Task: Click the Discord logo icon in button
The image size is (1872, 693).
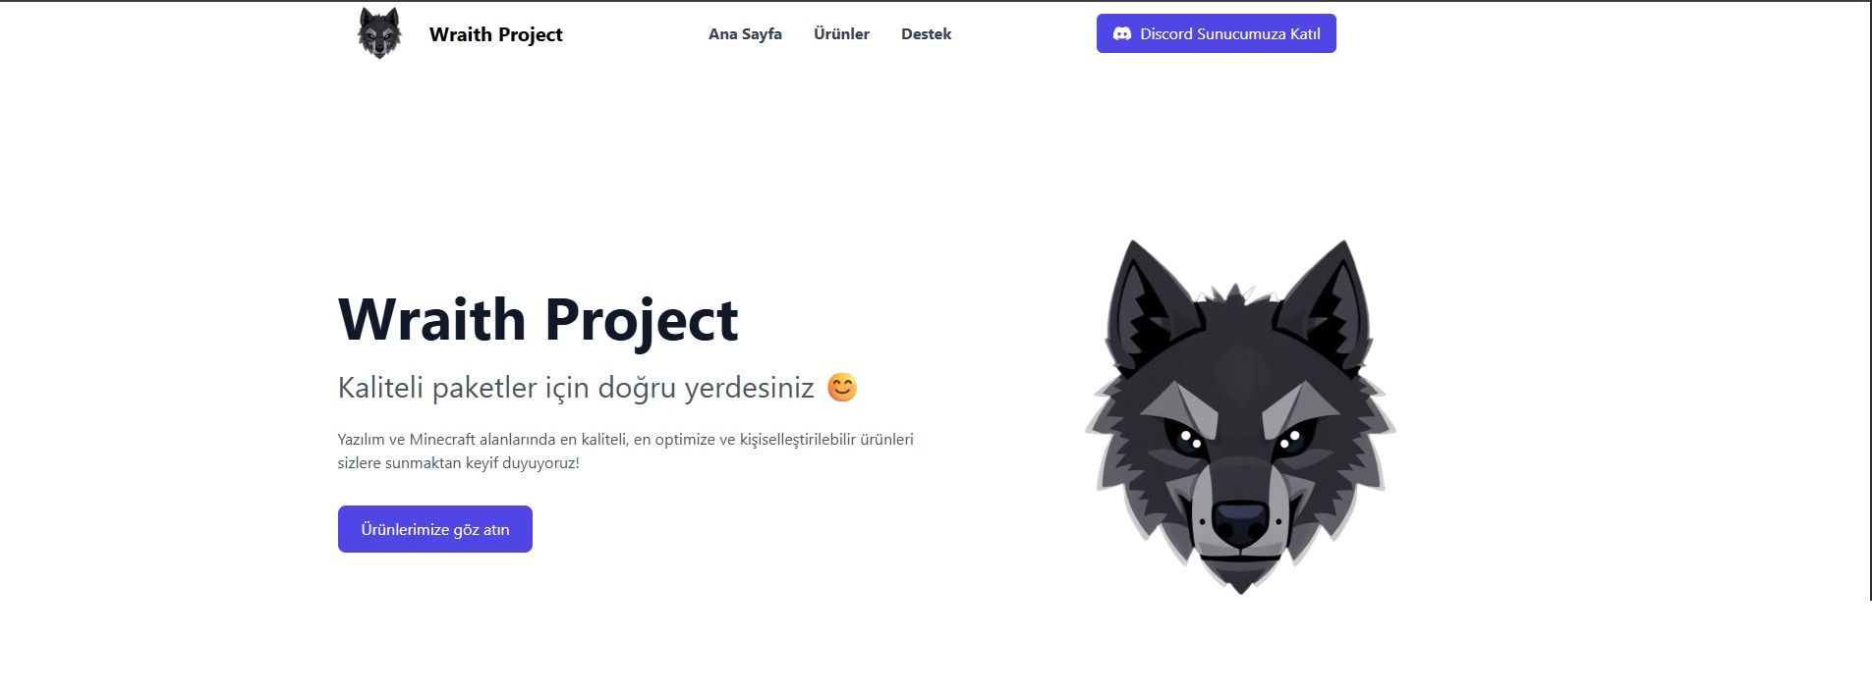Action: click(1121, 33)
